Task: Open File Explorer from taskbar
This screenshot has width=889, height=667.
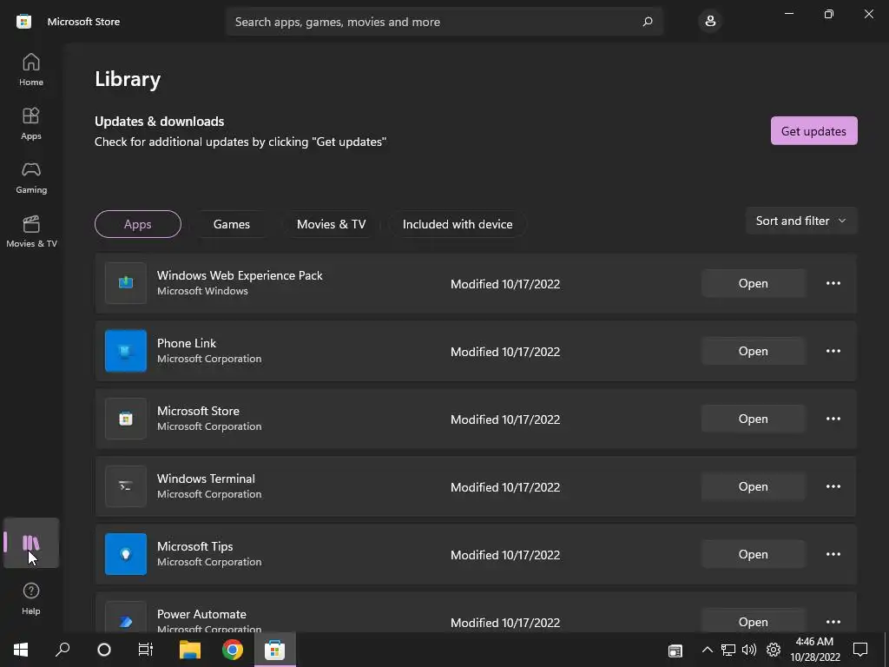Action: pos(190,650)
